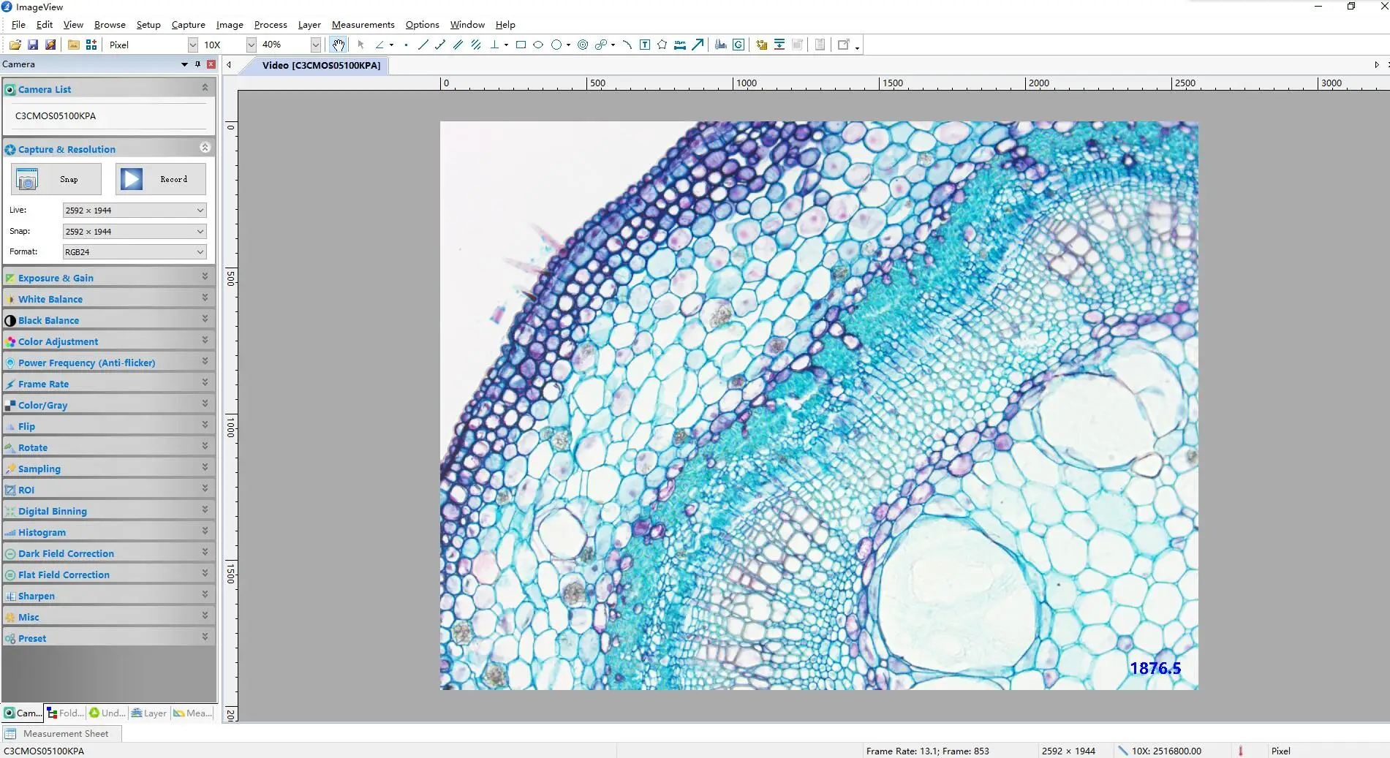
Task: Select the concentric circles annulus tool
Action: [x=583, y=45]
